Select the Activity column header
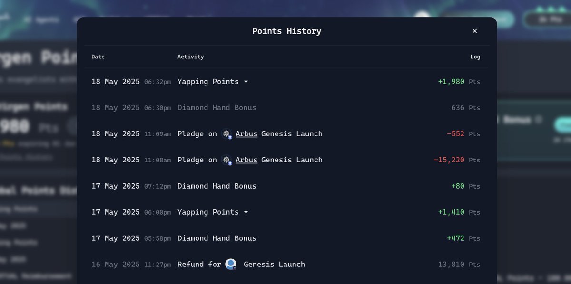 click(x=190, y=57)
